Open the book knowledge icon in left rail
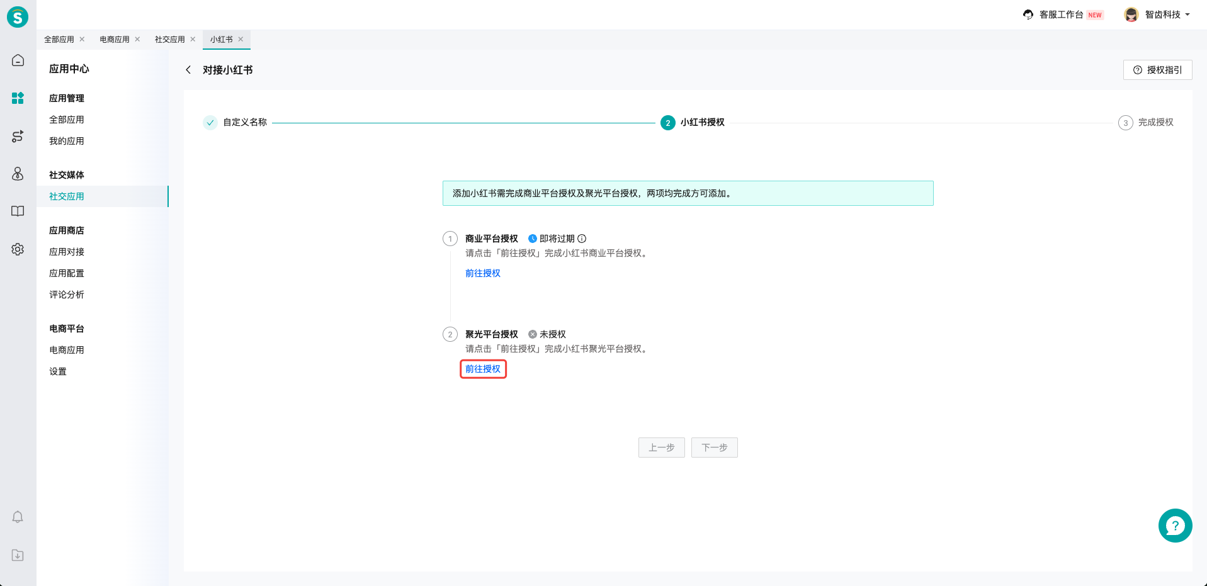Viewport: 1207px width, 586px height. (18, 211)
